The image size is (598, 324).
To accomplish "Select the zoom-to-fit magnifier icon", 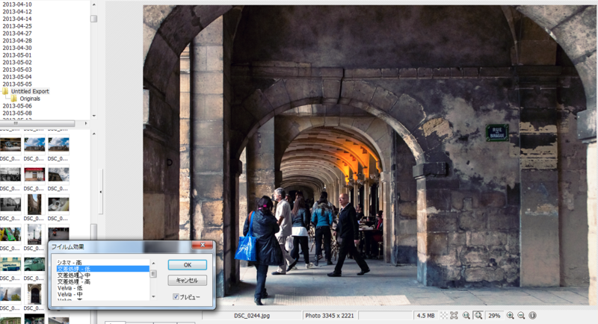I will click(478, 316).
